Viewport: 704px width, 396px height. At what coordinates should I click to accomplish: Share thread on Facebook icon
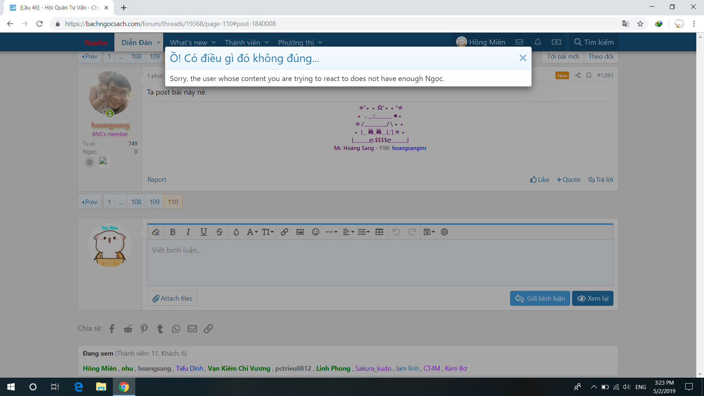pos(112,329)
